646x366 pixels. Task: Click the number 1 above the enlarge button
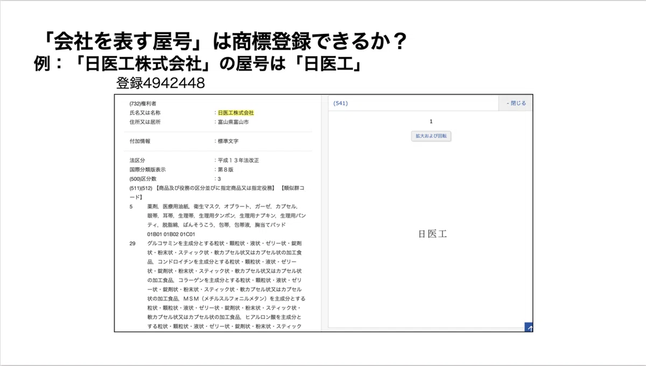click(x=431, y=122)
